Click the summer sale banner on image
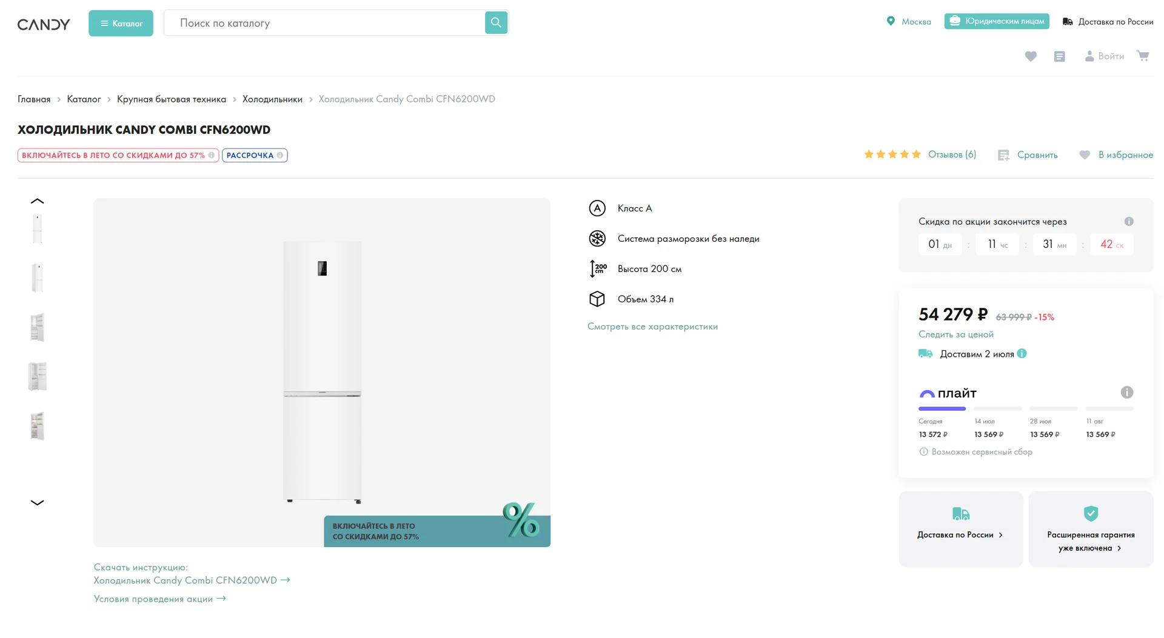Screen dimensions: 1164x638 coord(437,531)
